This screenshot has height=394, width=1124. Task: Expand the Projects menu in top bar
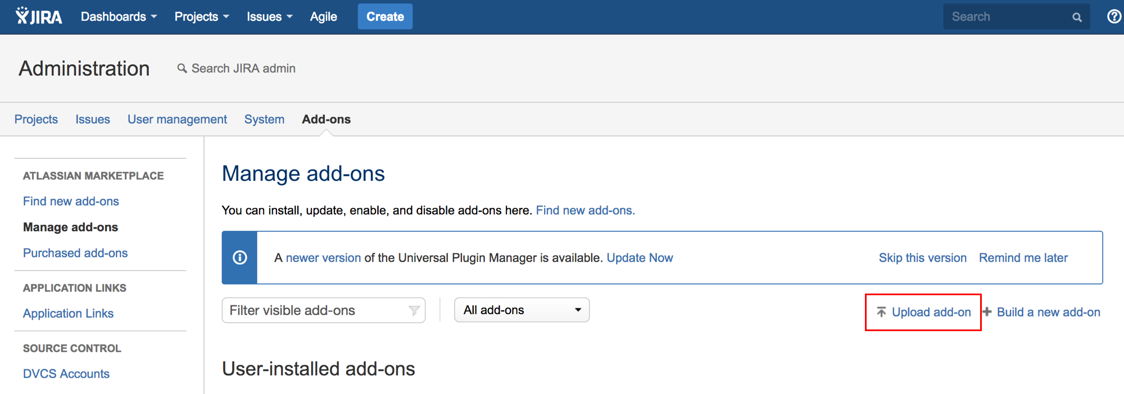(x=202, y=17)
